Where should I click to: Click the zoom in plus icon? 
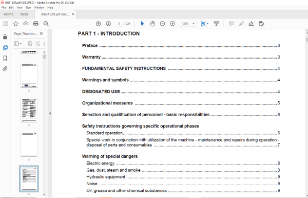pyautogui.click(x=172, y=24)
